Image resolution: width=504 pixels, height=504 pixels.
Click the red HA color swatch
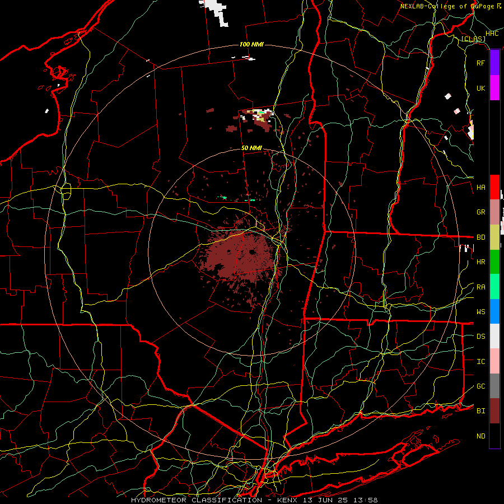pos(494,187)
